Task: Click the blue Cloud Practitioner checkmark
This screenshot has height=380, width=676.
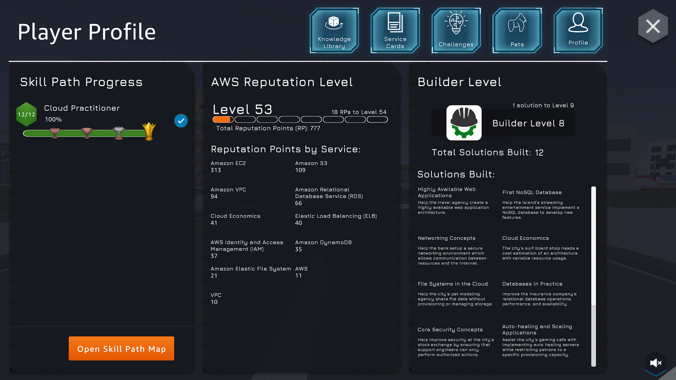Action: tap(181, 121)
